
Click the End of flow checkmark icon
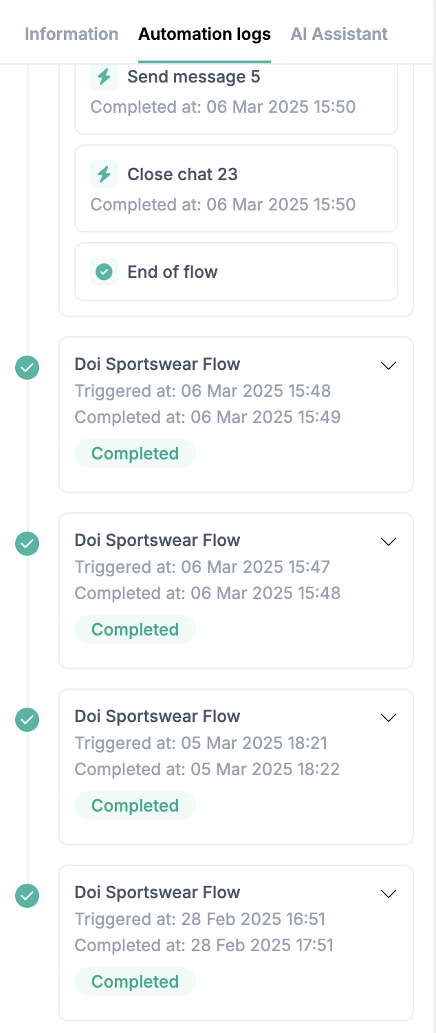[x=104, y=272]
